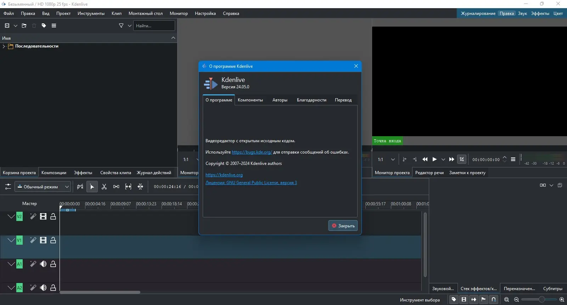Toggle the use timeline zone tool
The height and width of the screenshot is (305, 567).
(80, 187)
